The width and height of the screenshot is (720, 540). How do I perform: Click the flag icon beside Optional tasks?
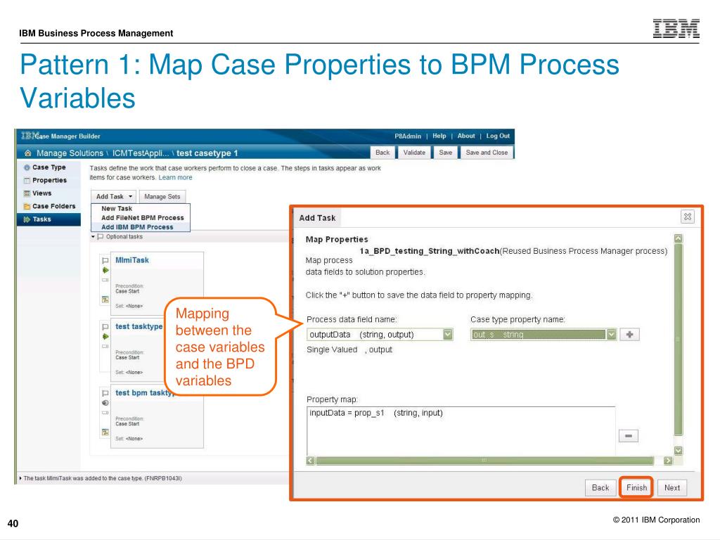point(100,237)
